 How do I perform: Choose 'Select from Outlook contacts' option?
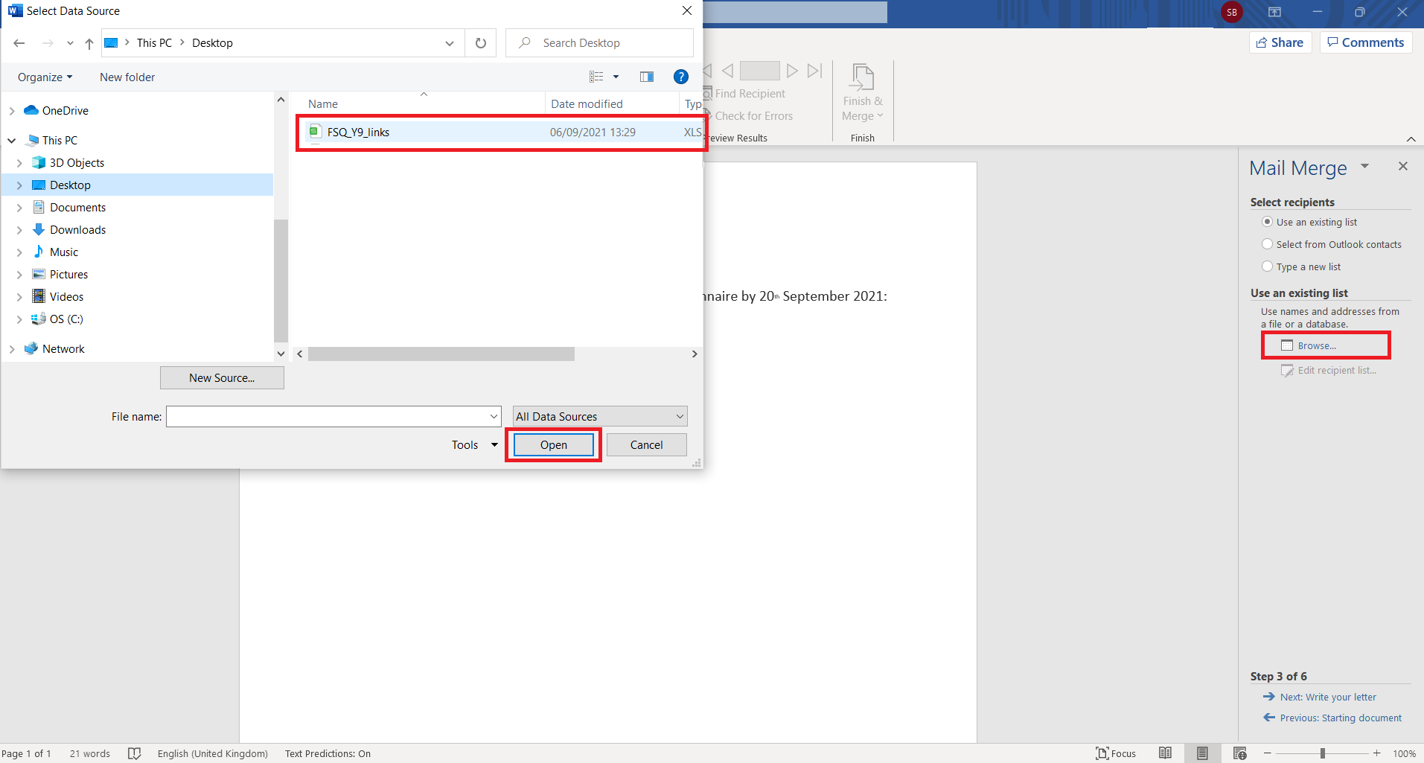[x=1267, y=244]
